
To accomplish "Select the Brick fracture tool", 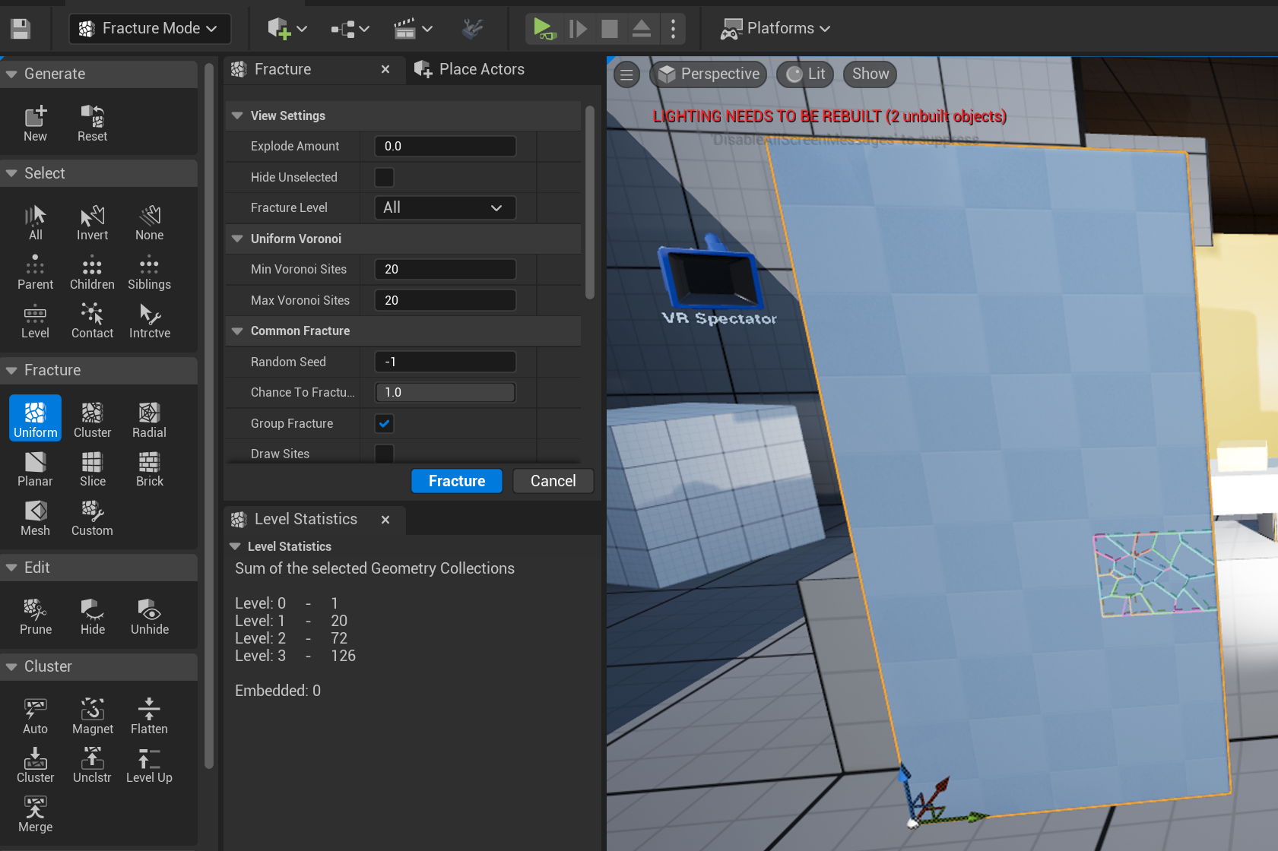I will pyautogui.click(x=149, y=469).
